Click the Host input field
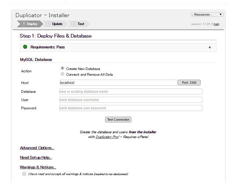 118,83
